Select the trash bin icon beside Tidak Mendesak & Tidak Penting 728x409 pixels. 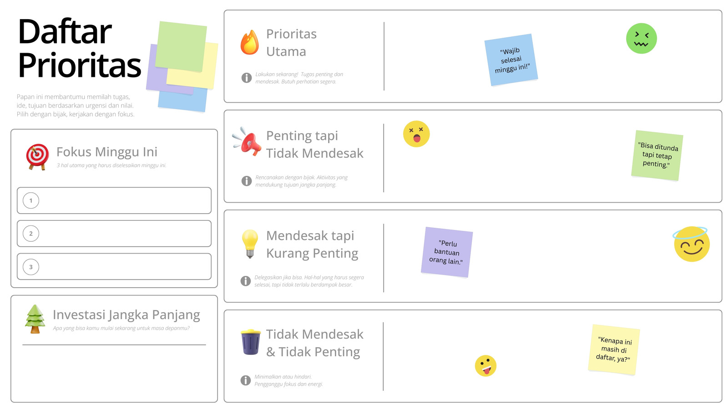pos(251,342)
